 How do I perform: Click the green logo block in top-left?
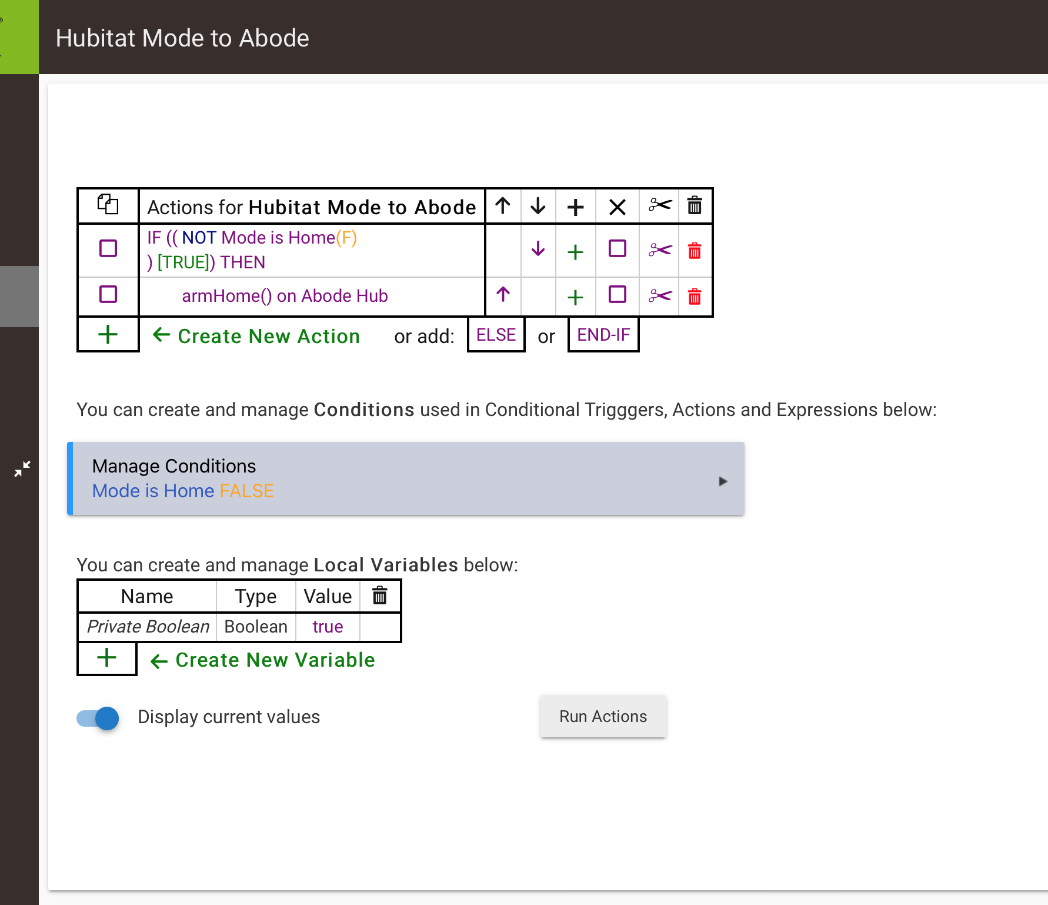point(19,37)
